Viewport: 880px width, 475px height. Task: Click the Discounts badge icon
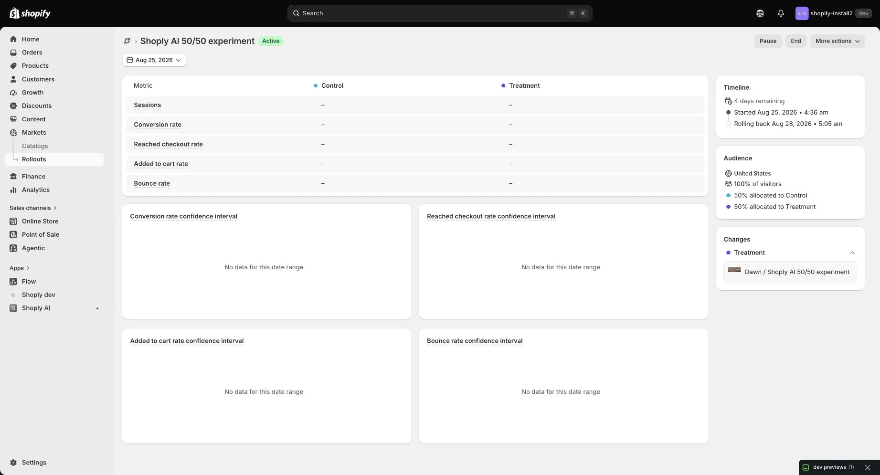pyautogui.click(x=13, y=106)
